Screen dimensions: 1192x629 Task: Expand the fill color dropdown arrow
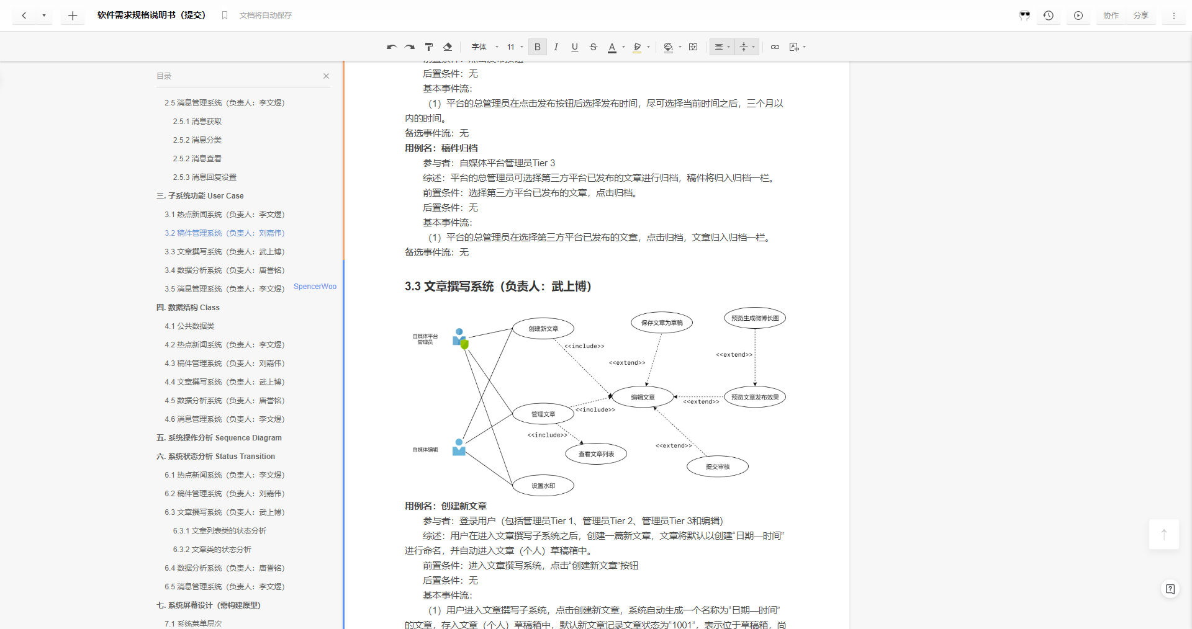point(680,47)
